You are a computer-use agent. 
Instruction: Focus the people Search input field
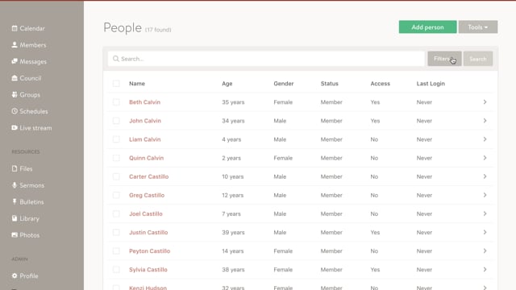[266, 59]
